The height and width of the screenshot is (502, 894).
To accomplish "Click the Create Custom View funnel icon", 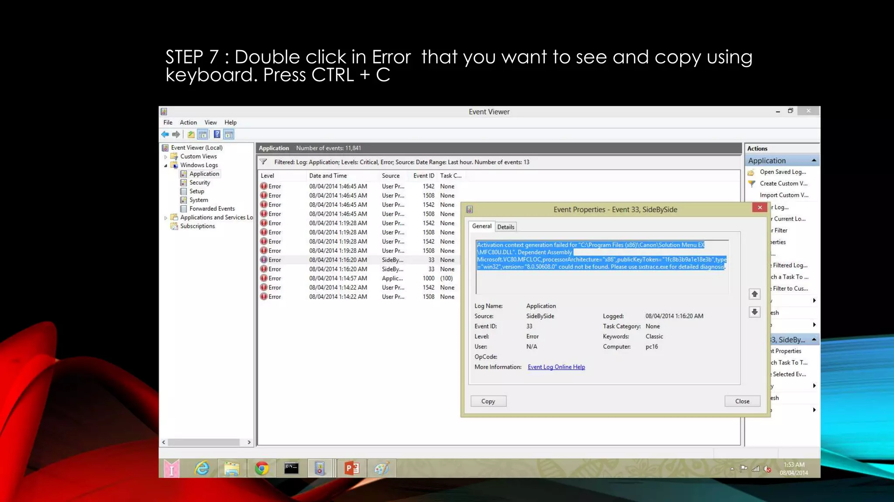I will click(x=751, y=183).
